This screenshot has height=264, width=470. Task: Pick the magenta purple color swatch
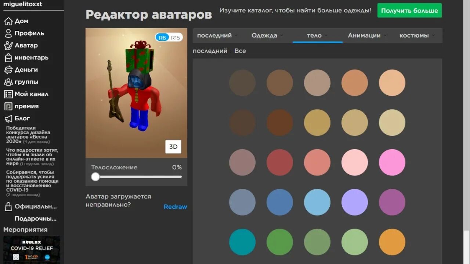pyautogui.click(x=392, y=202)
